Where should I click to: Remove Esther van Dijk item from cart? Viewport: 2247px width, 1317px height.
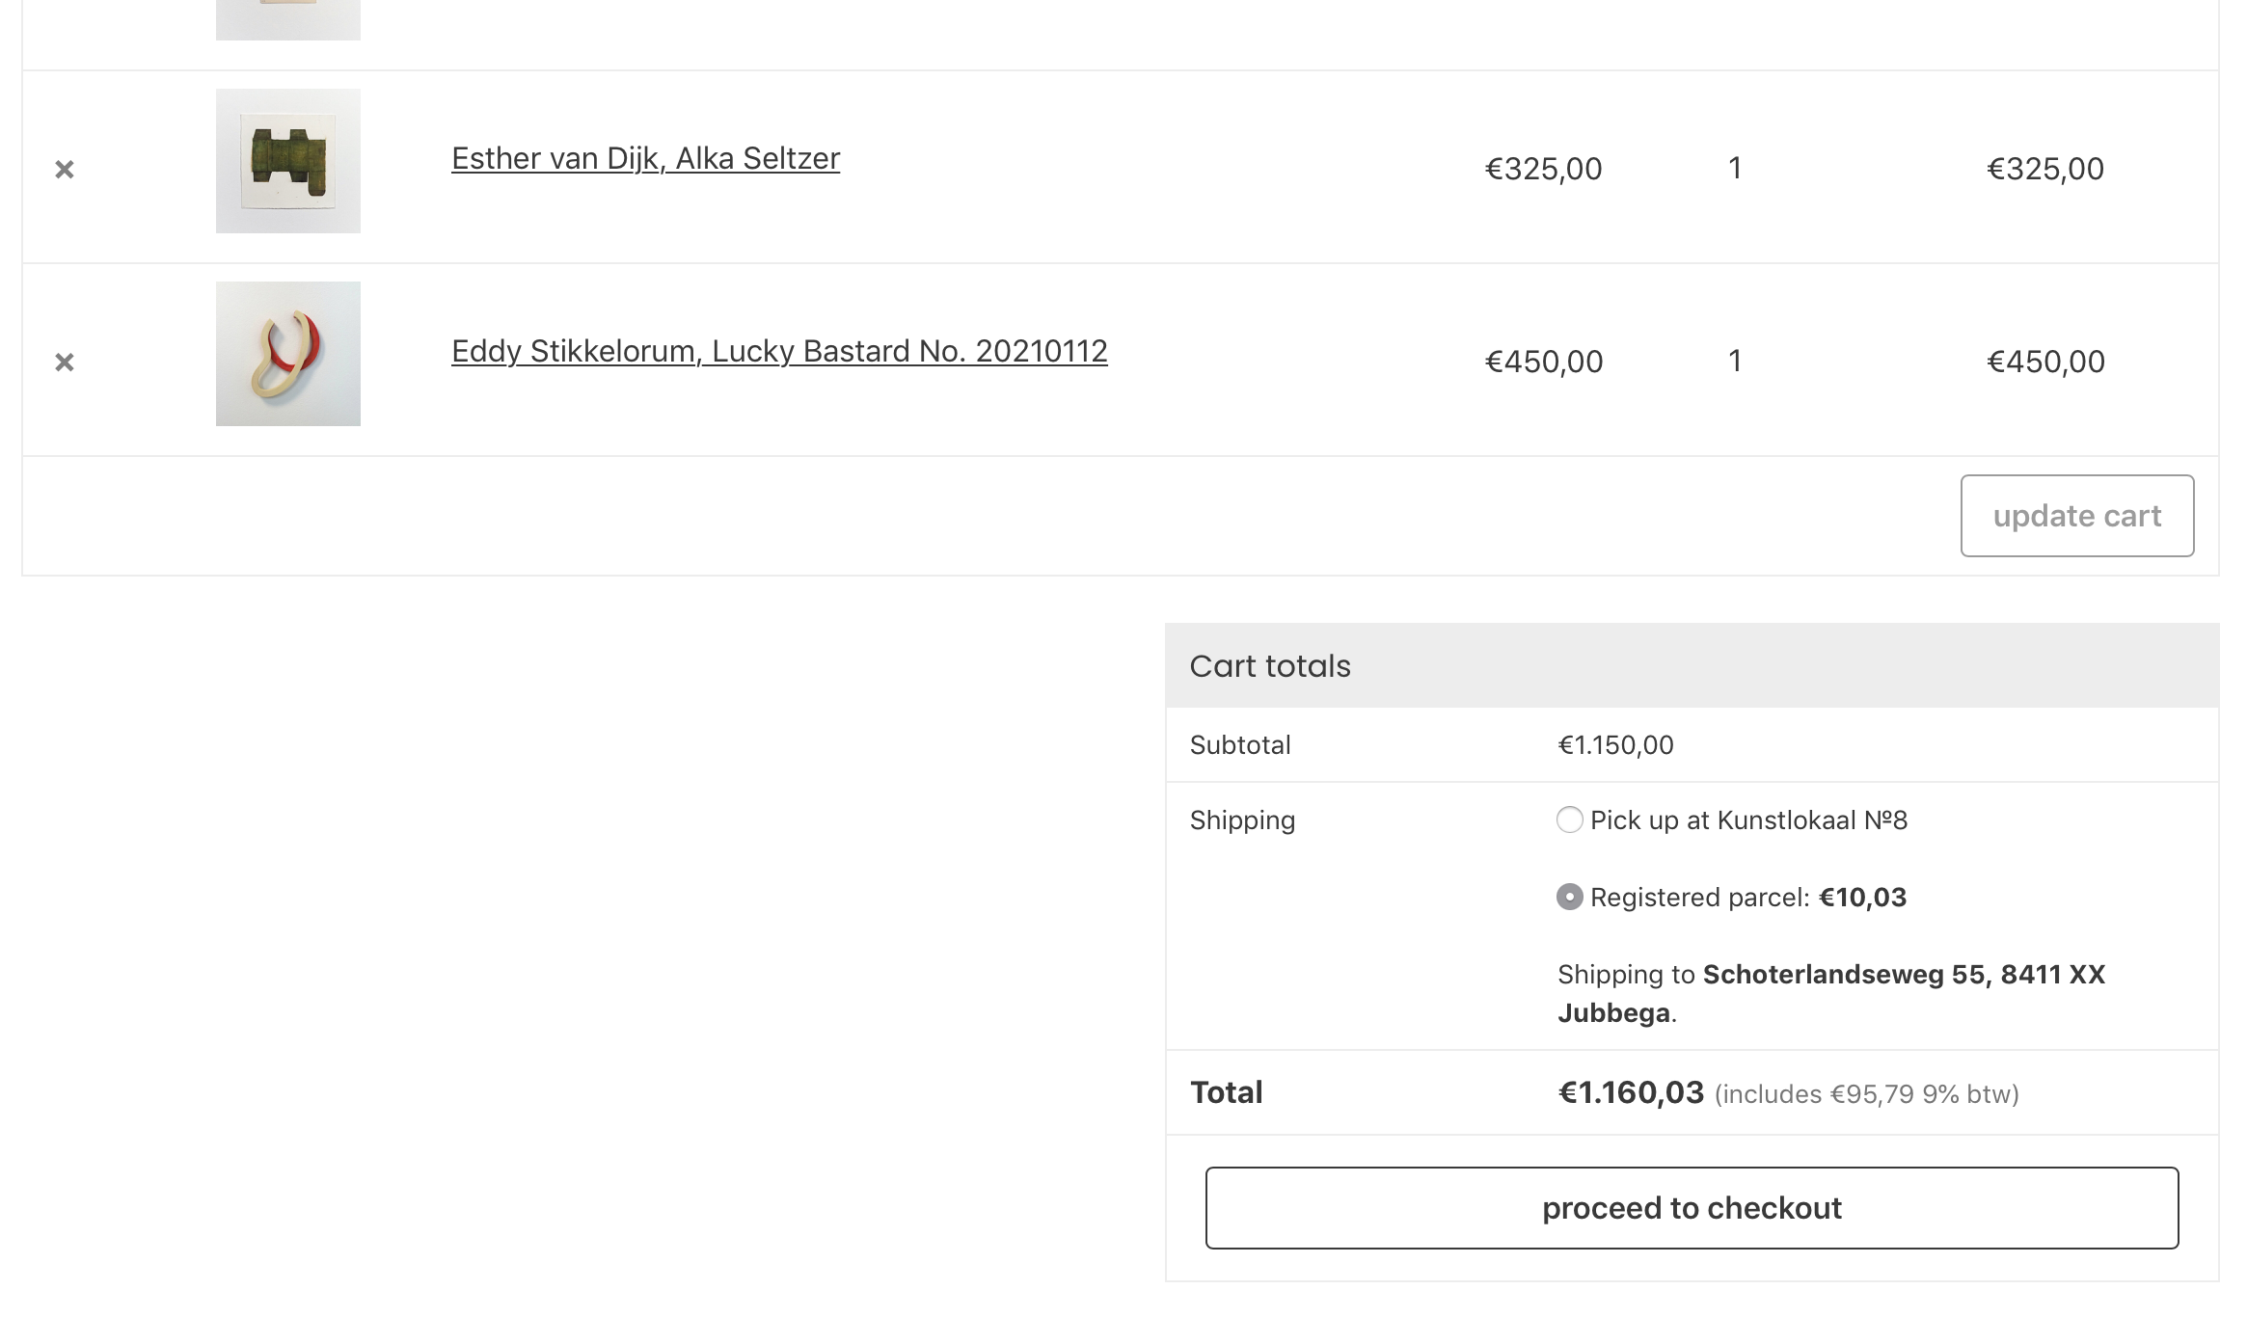pyautogui.click(x=65, y=170)
